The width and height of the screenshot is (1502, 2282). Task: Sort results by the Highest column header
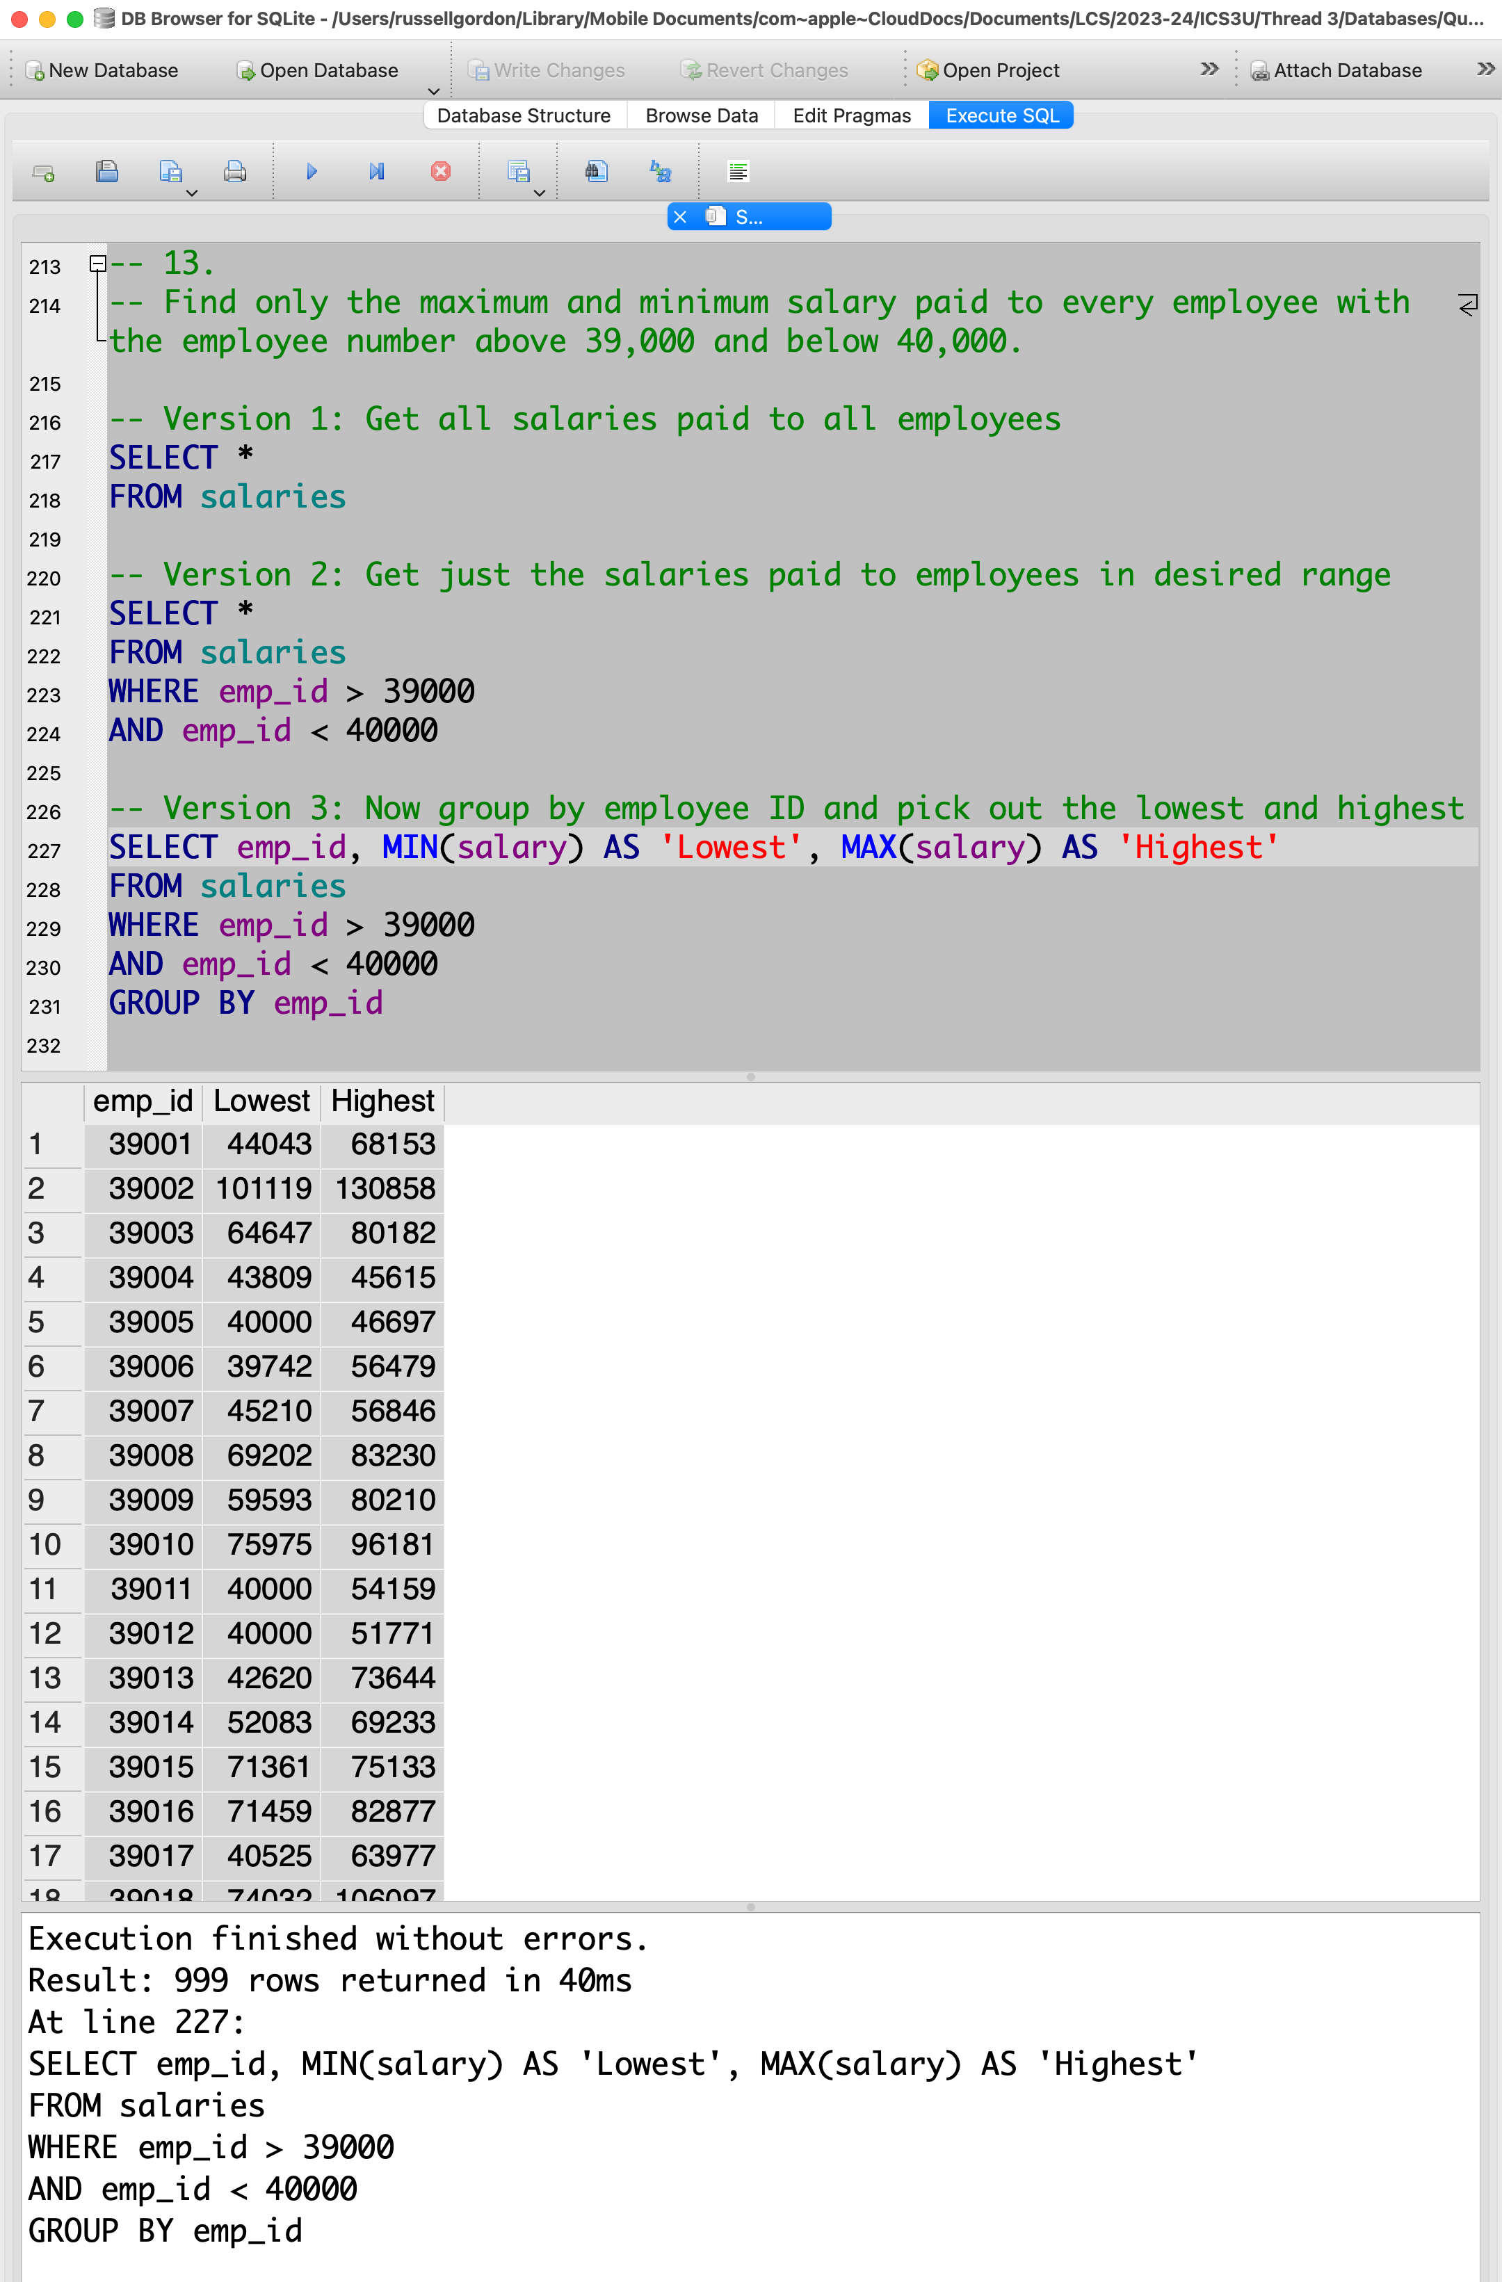click(382, 1101)
